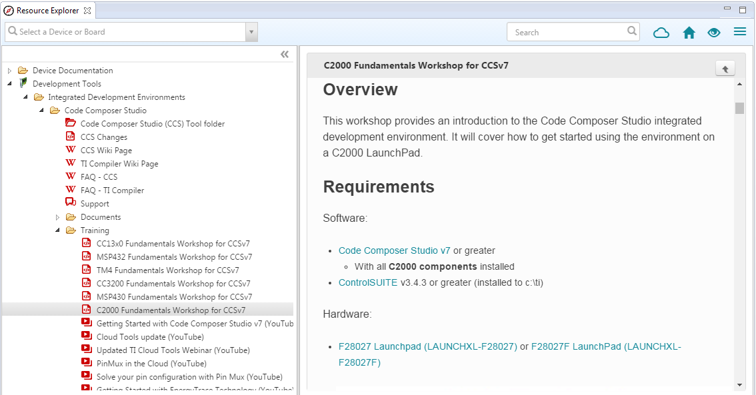Click the Documents folder icon
Screen dimensions: 756x395
click(71, 216)
